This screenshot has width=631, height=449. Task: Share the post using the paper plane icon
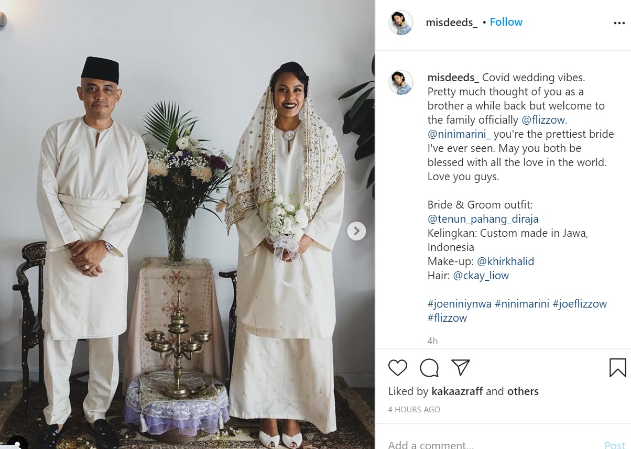[461, 367]
